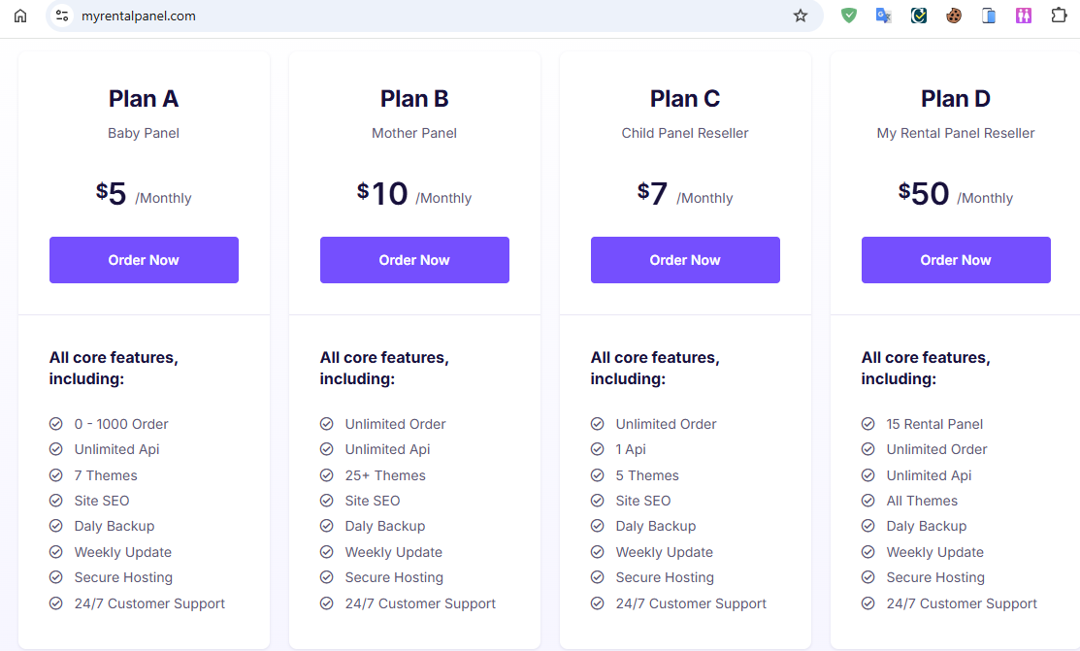Bookmark this page with the star icon

(800, 16)
